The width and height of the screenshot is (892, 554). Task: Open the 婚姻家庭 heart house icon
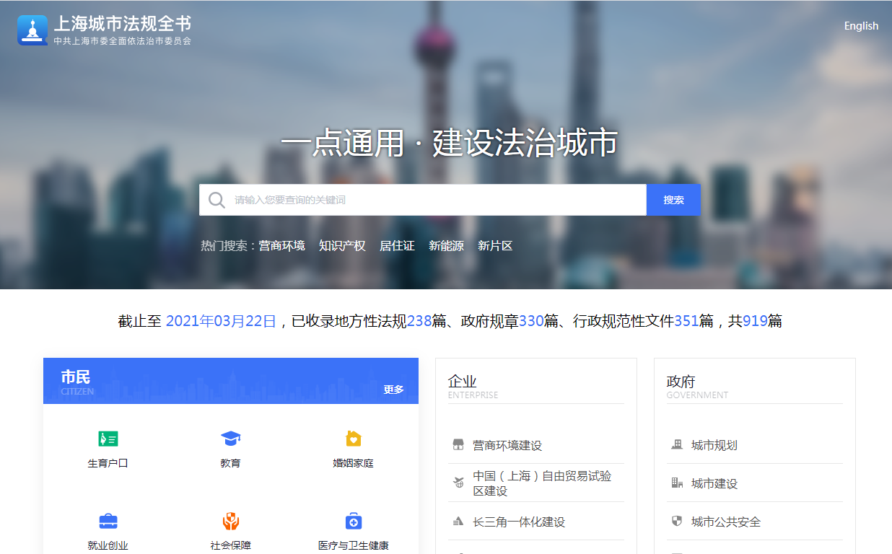pos(353,439)
